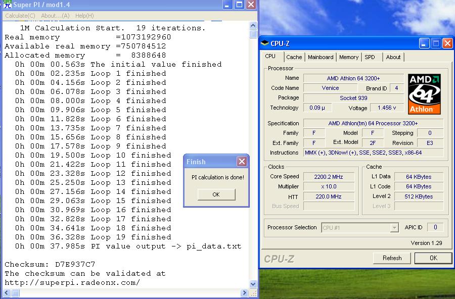Open the Calculate(C) menu
The height and width of the screenshot is (299, 455).
[20, 16]
